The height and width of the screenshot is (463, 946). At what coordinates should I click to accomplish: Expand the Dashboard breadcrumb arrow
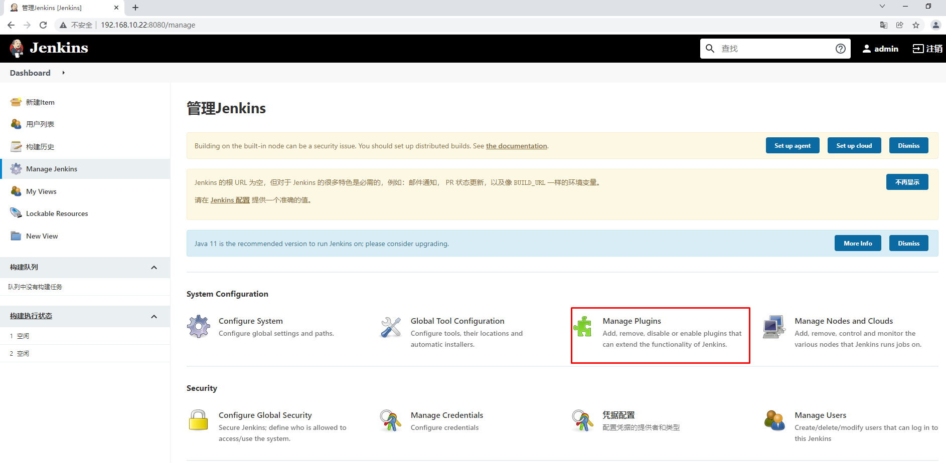[64, 73]
